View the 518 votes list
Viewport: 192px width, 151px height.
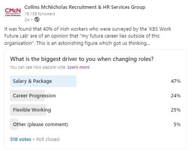[21, 139]
